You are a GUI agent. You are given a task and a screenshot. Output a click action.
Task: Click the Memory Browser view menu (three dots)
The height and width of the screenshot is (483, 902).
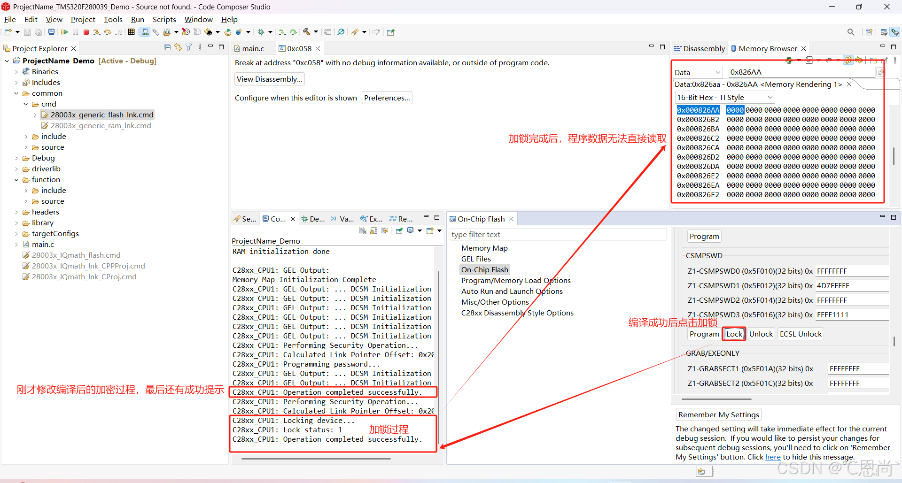click(895, 60)
